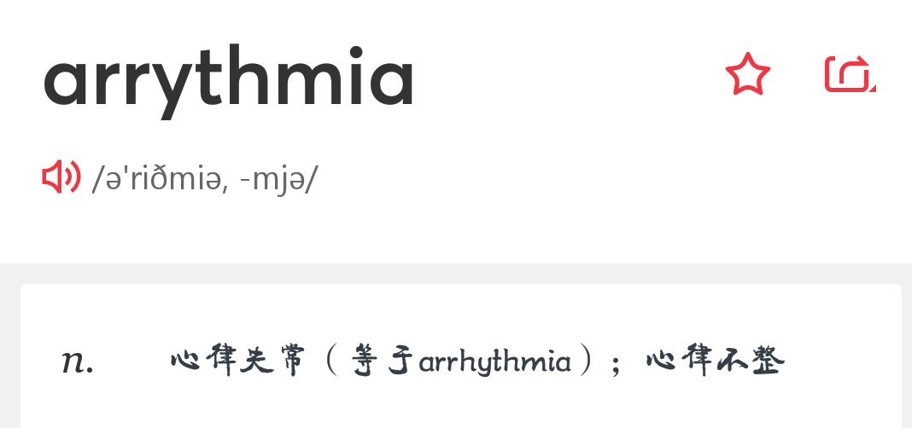
Task: Select the second meaning 心律不整
Action: click(716, 361)
